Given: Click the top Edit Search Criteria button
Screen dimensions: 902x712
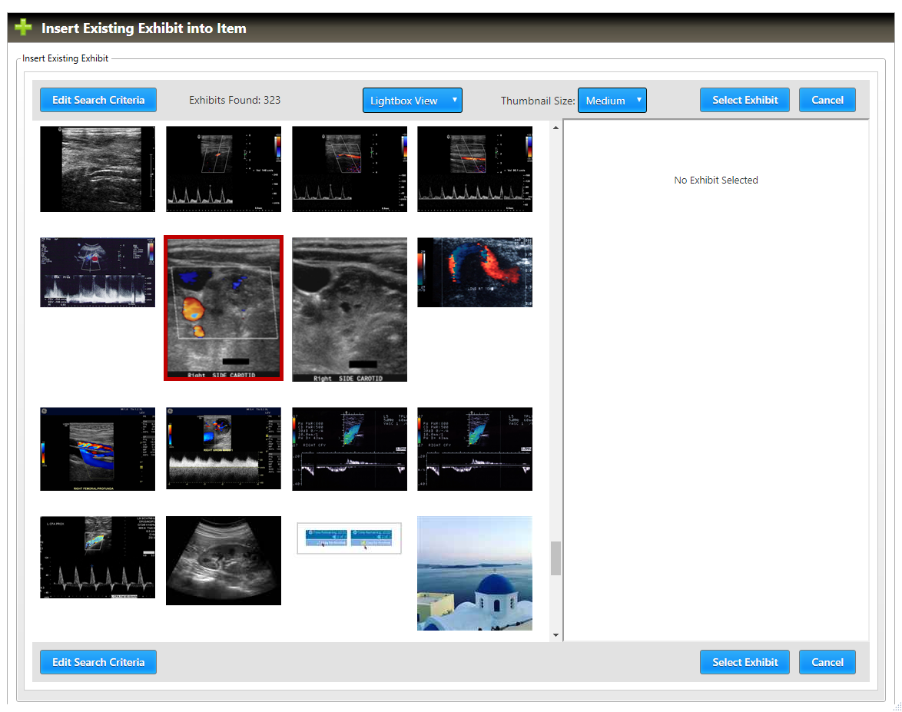Looking at the screenshot, I should (x=98, y=100).
